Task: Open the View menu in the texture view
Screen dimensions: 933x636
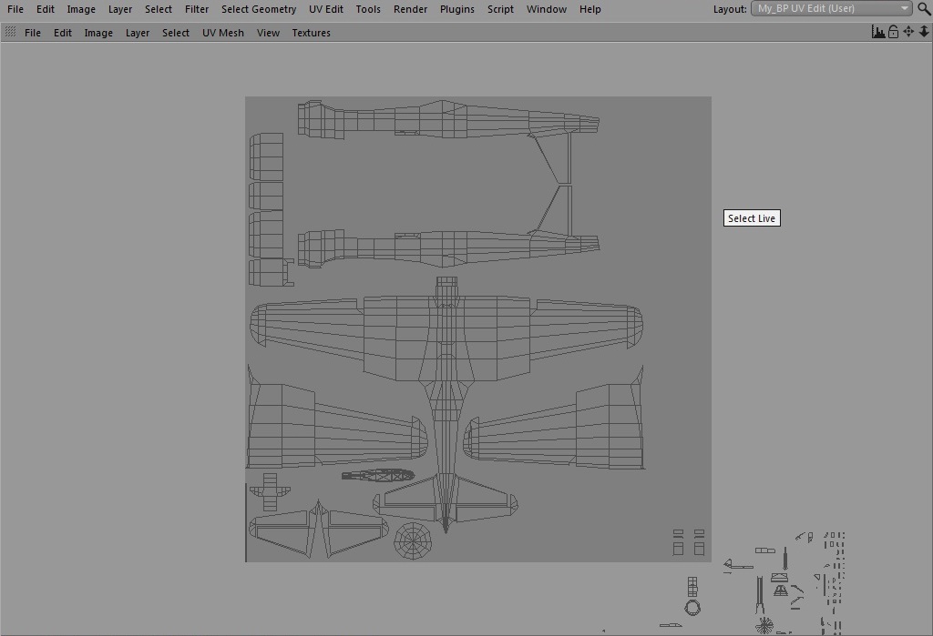Action: (x=268, y=33)
